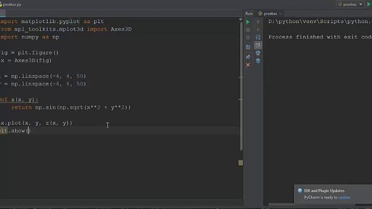Screen dimensions: 372x209
Task: Print the Run console output
Action: [258, 53]
